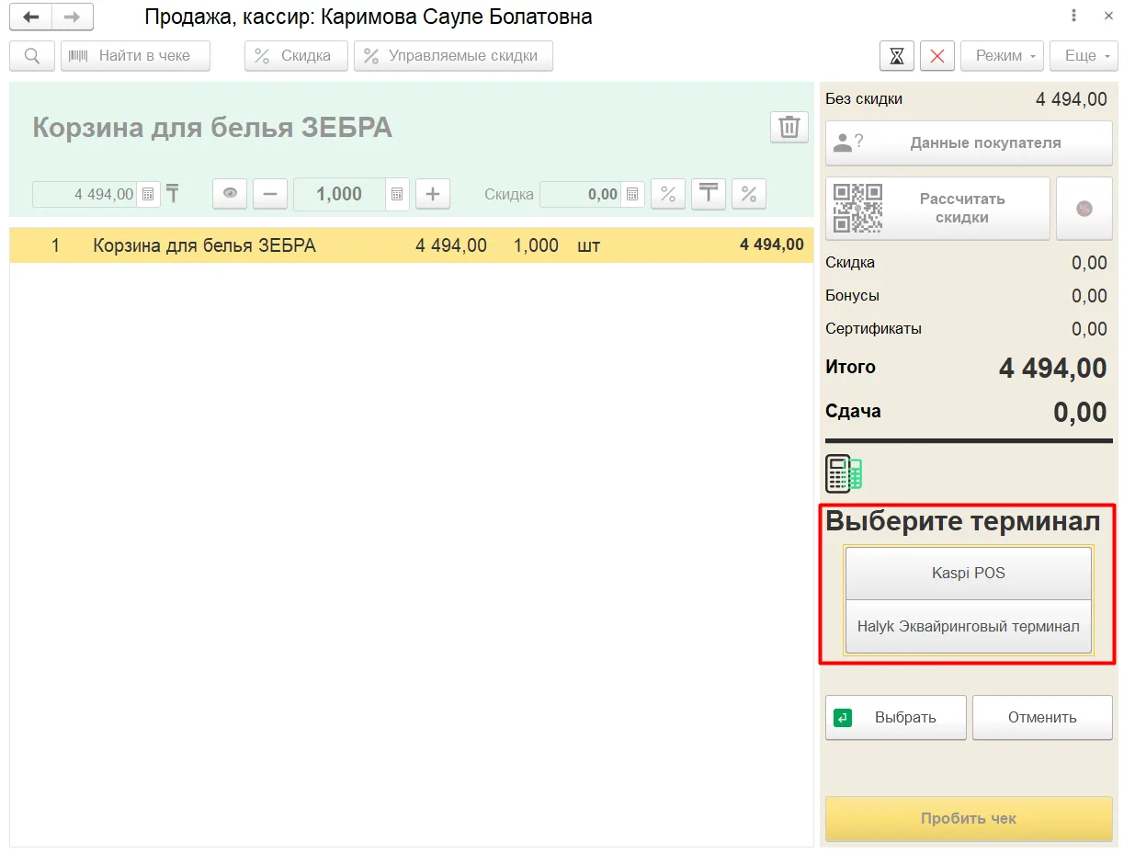Click the 'Сдача' amount 0,00

point(1081,413)
